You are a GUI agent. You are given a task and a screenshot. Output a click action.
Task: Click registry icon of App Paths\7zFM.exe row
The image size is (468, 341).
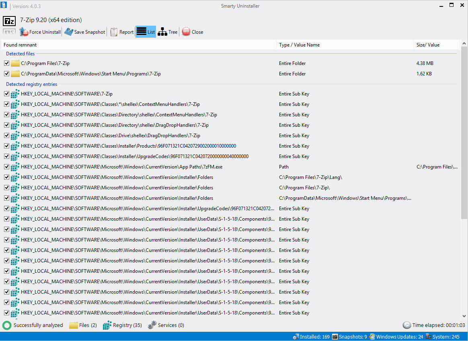click(15, 167)
